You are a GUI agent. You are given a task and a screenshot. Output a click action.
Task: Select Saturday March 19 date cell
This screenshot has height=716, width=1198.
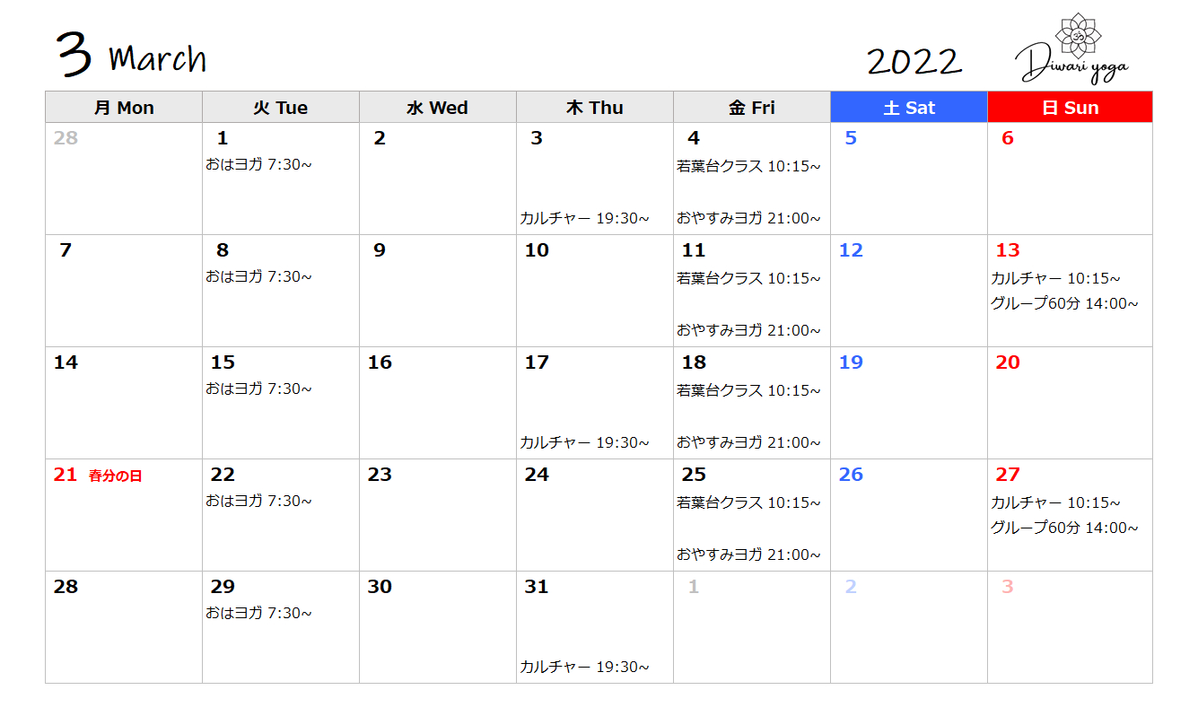pyautogui.click(x=909, y=403)
